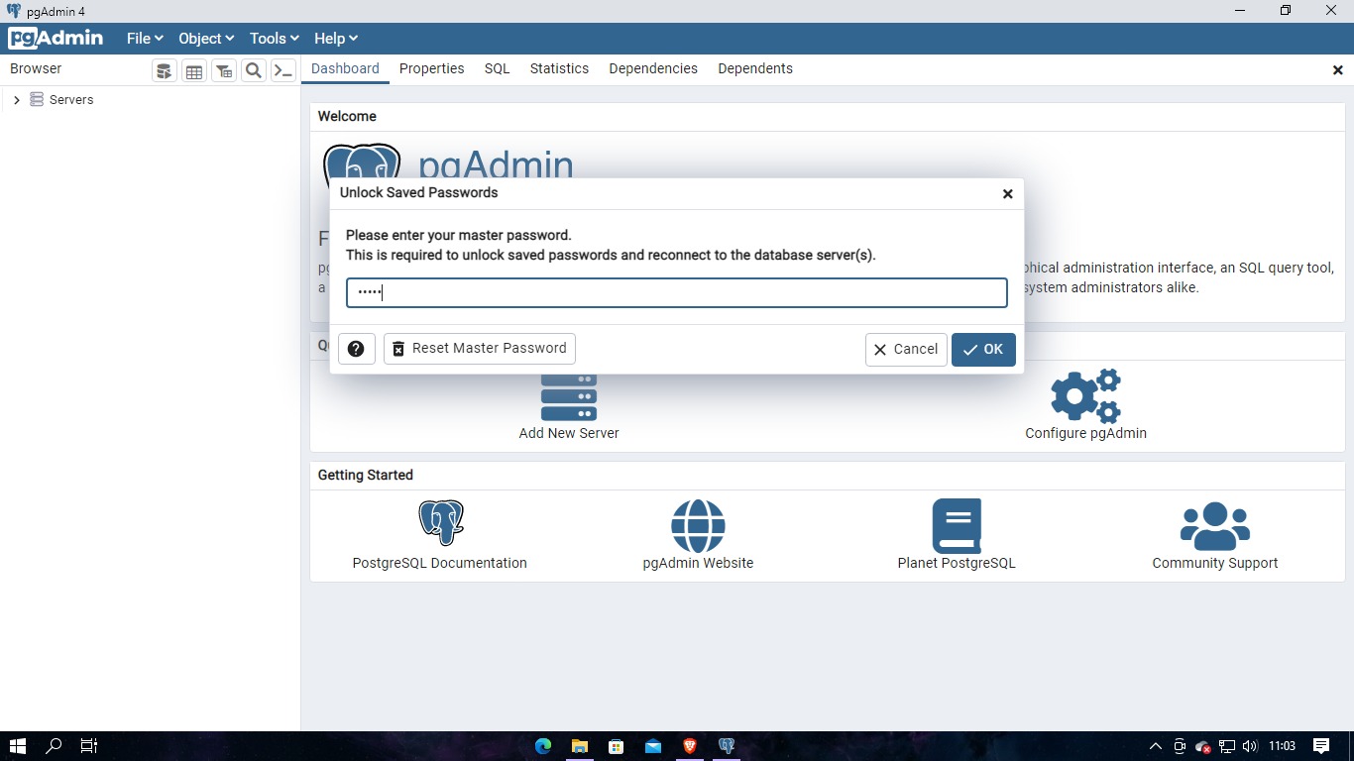Click the Query Tool icon in Browser toolbar
The width and height of the screenshot is (1354, 761).
165,70
